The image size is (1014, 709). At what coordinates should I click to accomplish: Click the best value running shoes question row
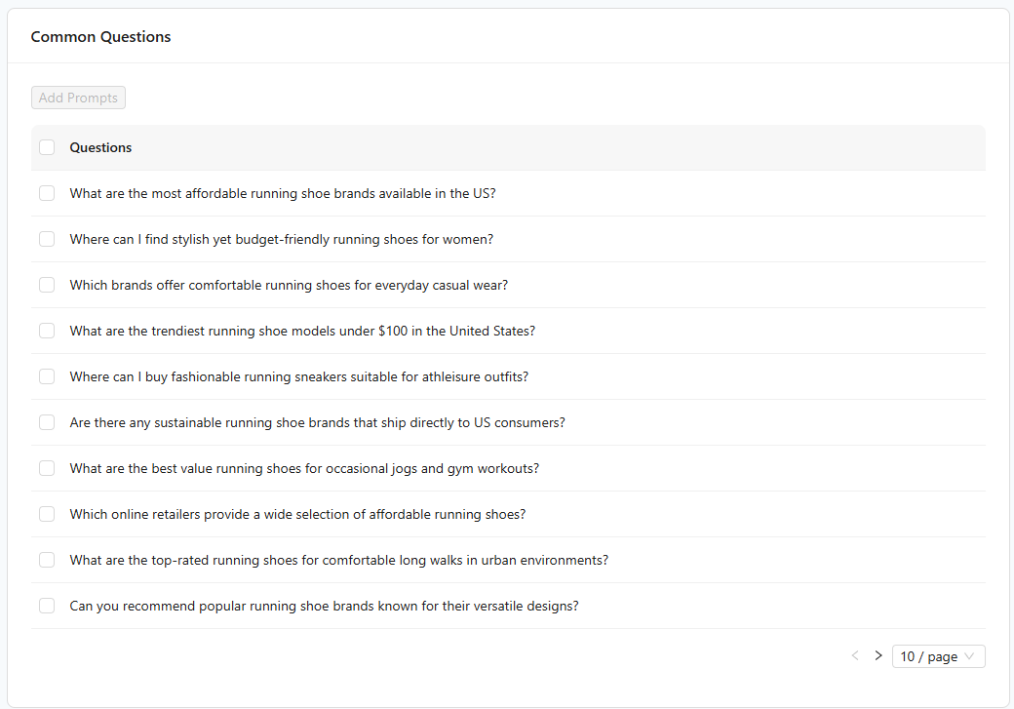304,468
